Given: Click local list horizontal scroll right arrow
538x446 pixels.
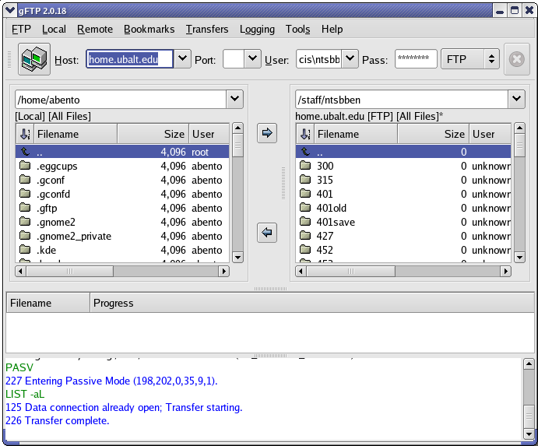Looking at the screenshot, I should tap(224, 272).
